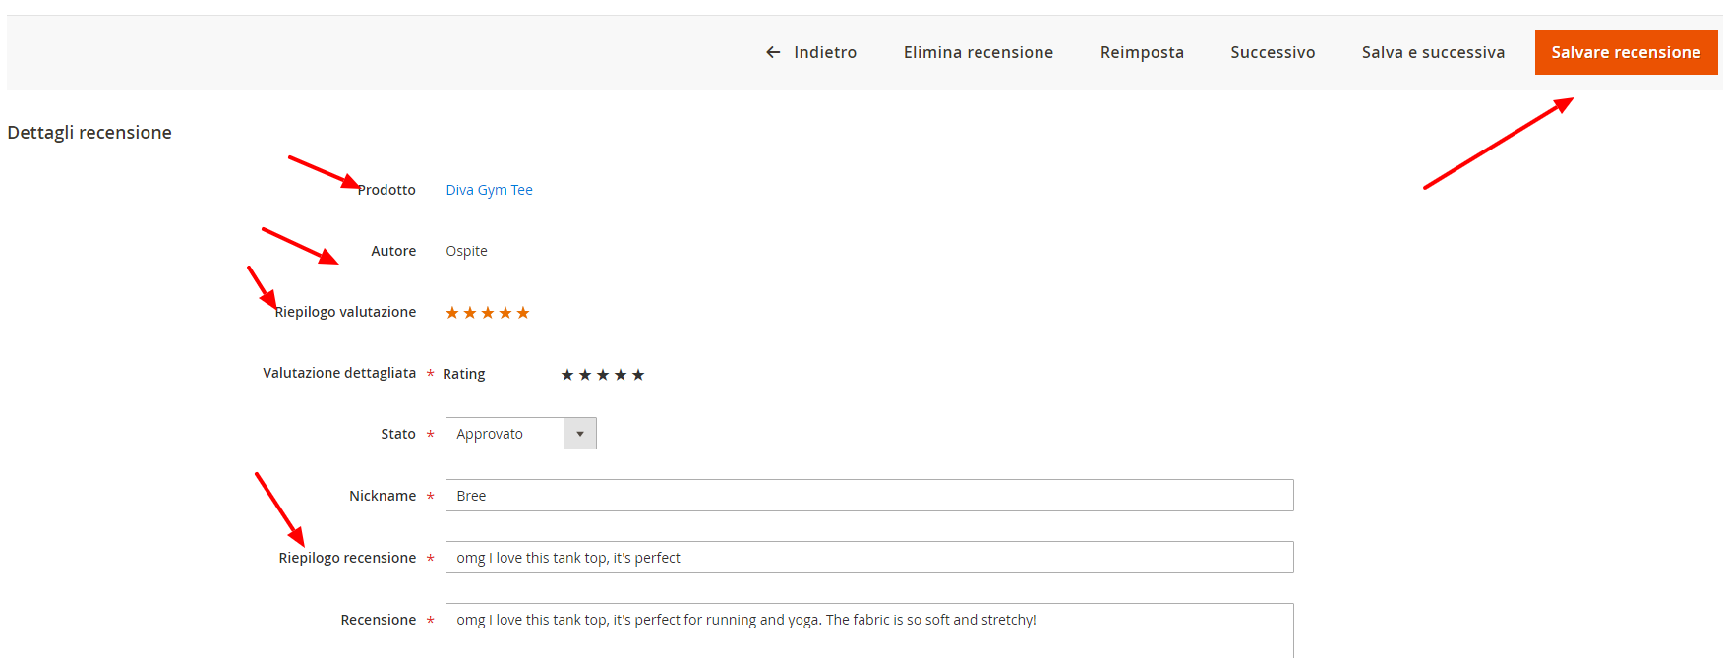The height and width of the screenshot is (658, 1723).
Task: Click the fifth orange summary rating star
Action: (523, 313)
